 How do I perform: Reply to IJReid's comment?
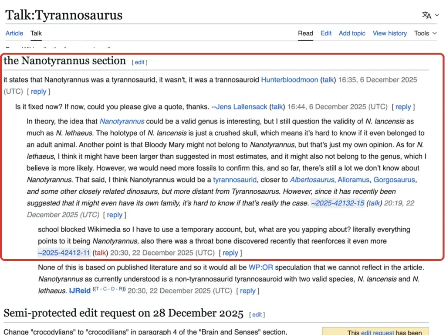point(248,291)
